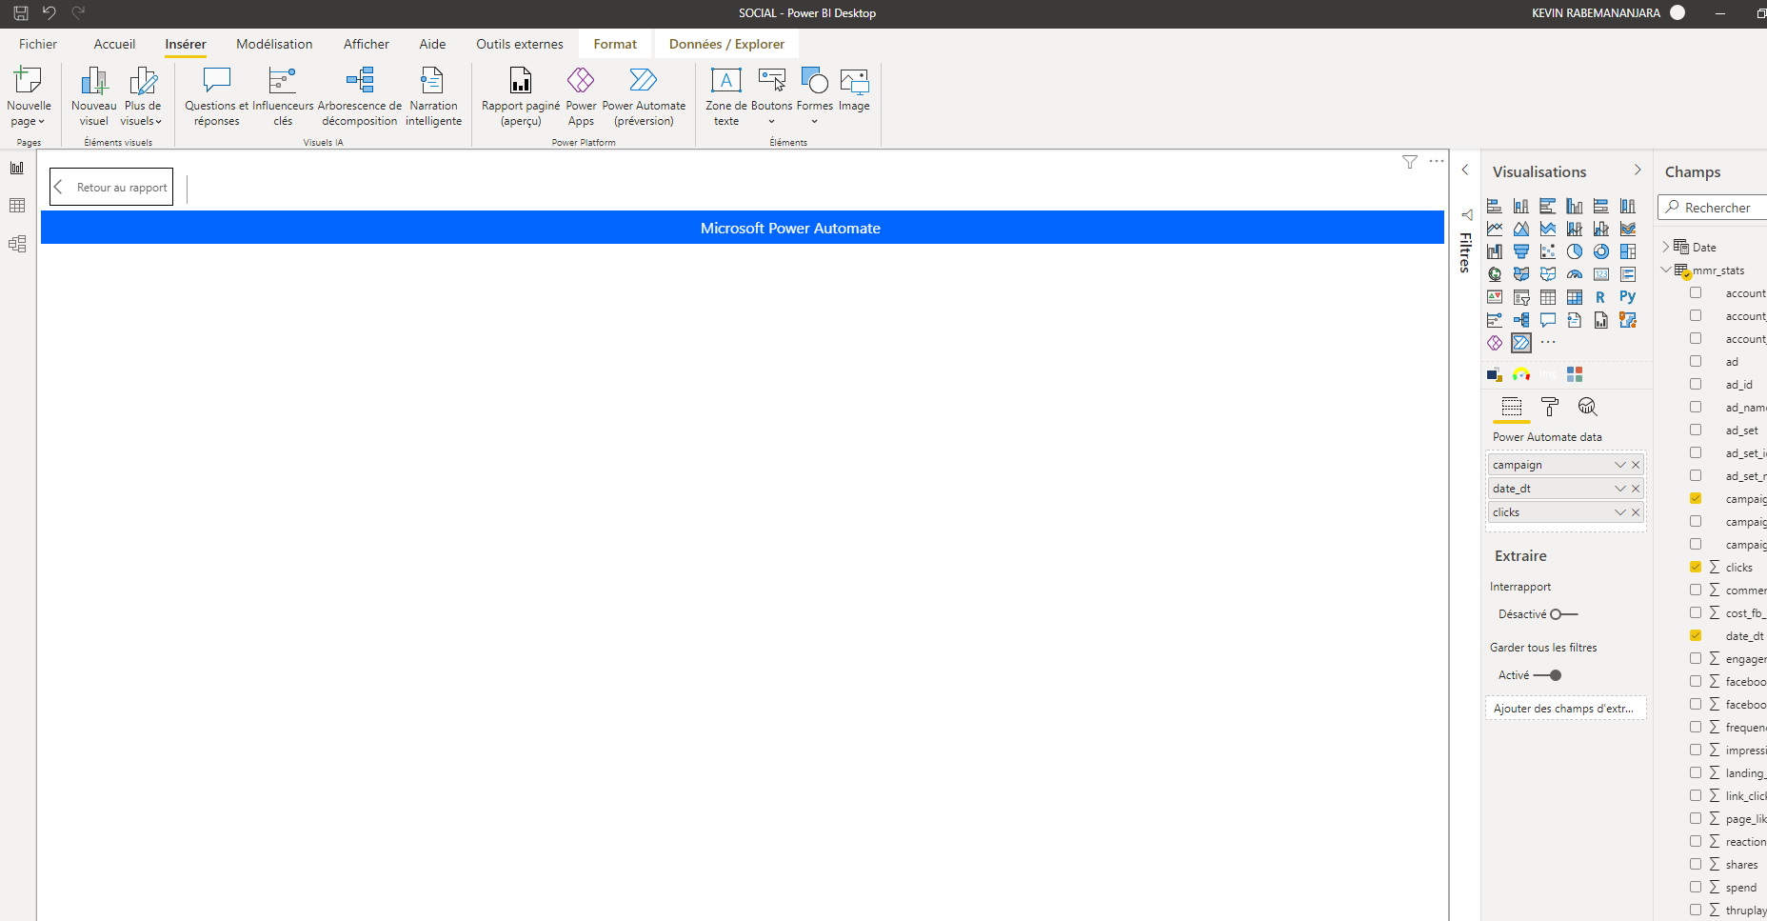
Task: Open the date_dt field dropdown chevron
Action: pos(1620,489)
